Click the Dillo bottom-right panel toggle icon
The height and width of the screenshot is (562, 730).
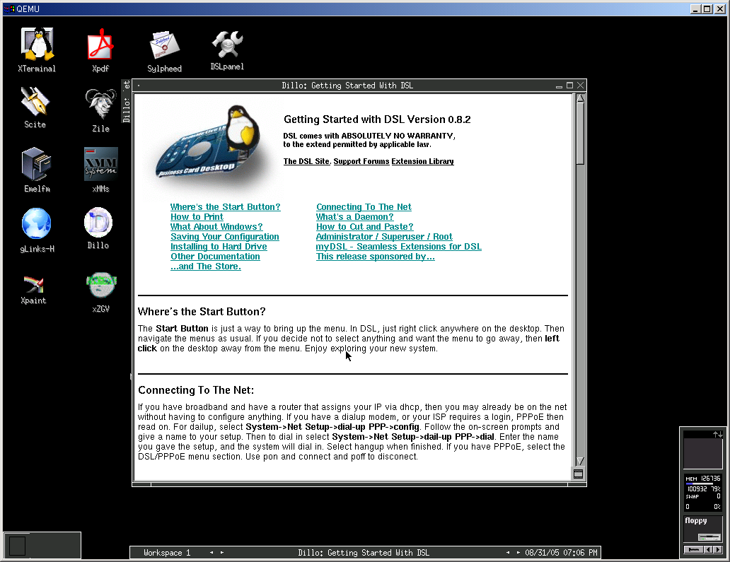point(578,474)
